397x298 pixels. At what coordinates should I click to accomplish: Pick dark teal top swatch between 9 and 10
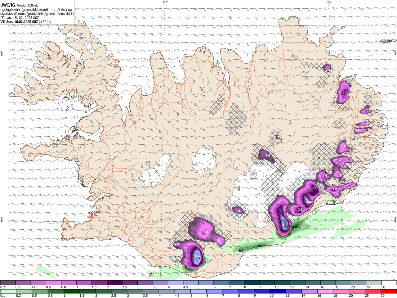point(267,283)
